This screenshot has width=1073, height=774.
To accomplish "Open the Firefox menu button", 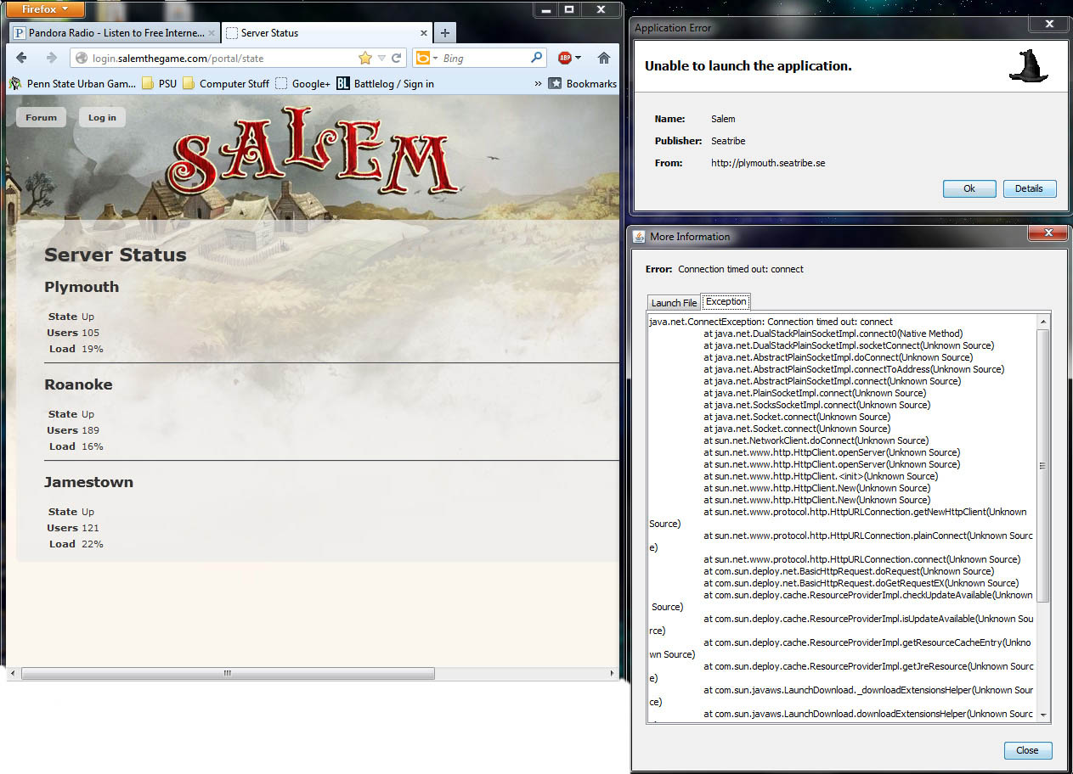I will point(46,9).
